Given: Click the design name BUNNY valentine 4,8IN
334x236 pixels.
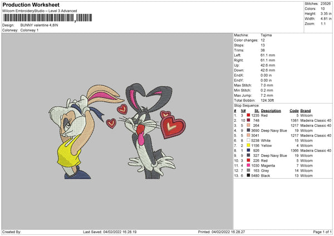Looking at the screenshot, I should point(39,25).
